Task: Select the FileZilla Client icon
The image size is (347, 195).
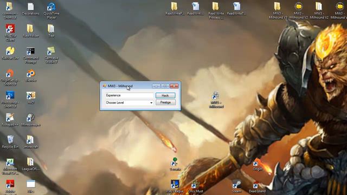Action: [x=10, y=32]
